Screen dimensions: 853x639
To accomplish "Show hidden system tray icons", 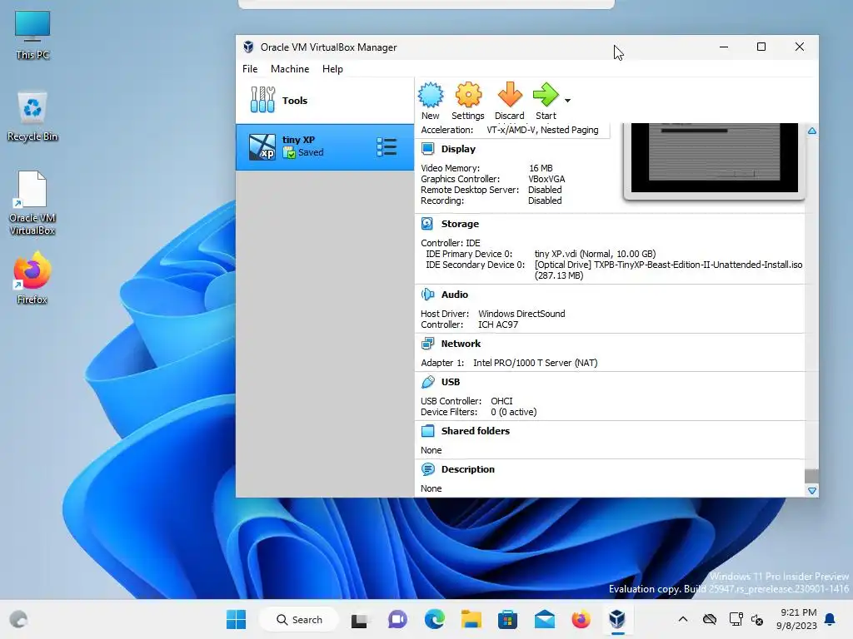I will (x=683, y=619).
